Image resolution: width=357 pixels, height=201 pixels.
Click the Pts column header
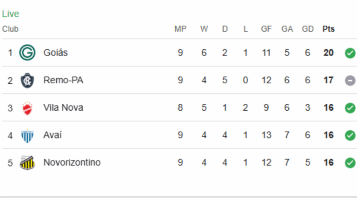(329, 29)
